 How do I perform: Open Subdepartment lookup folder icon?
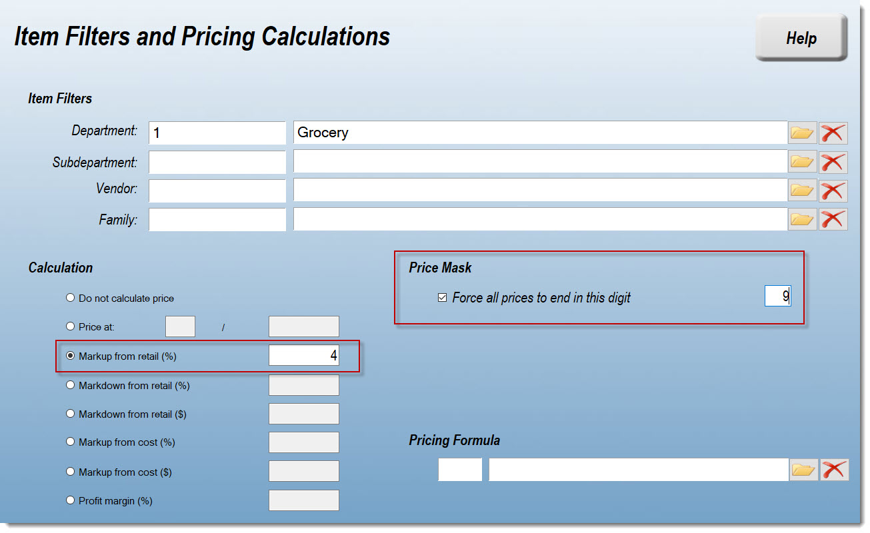(x=802, y=162)
